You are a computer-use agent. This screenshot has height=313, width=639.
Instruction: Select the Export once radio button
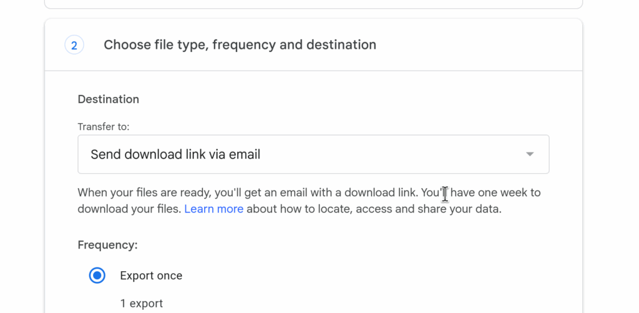[97, 276]
